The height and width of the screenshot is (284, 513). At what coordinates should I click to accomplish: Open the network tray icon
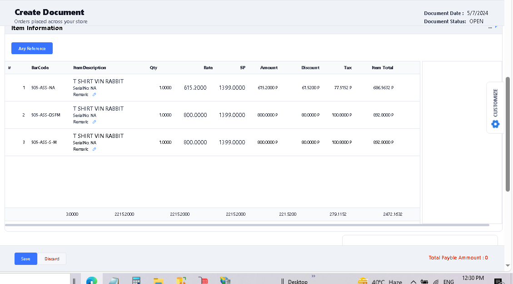tap(436, 282)
